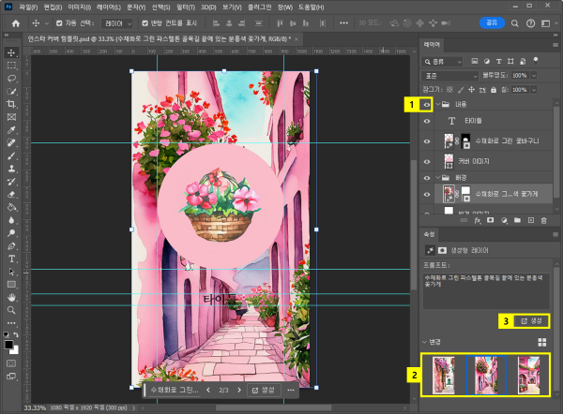Select the Horizontal Type tool

click(11, 258)
